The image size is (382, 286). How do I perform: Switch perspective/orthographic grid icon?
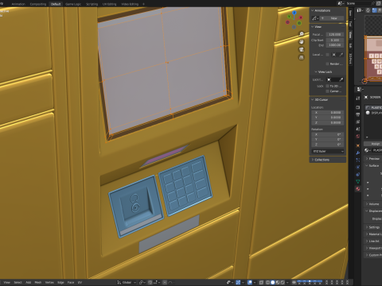pos(302,57)
